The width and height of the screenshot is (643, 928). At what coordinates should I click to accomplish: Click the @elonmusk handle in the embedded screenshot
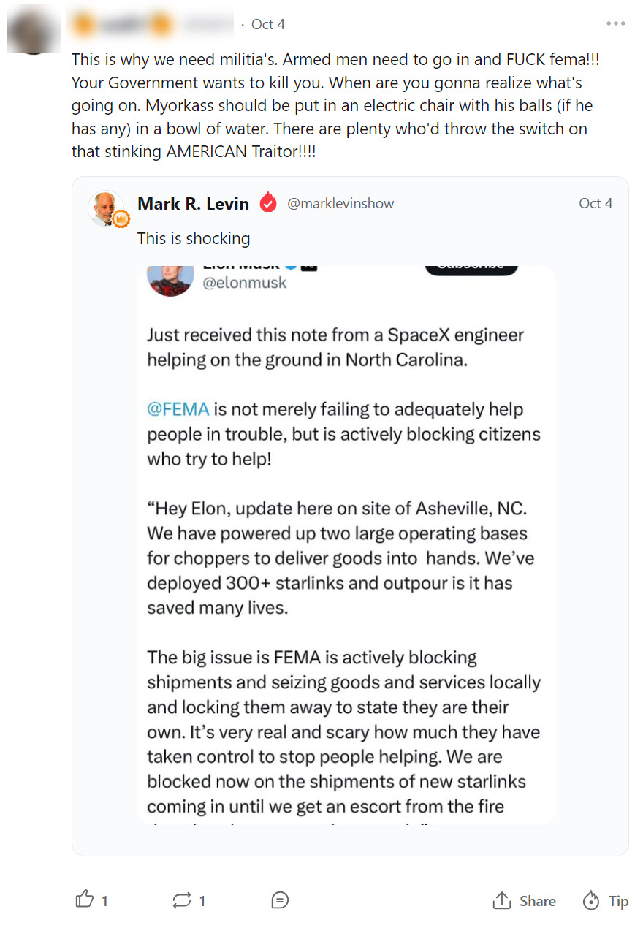tap(244, 282)
